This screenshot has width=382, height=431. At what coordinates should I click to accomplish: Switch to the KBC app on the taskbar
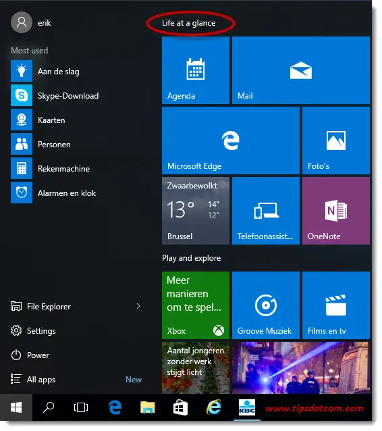(246, 407)
